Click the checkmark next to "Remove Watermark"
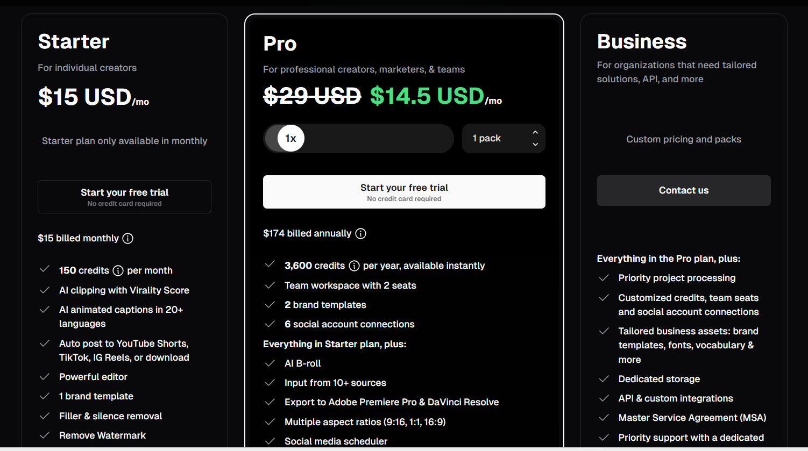The width and height of the screenshot is (808, 451). coord(45,435)
